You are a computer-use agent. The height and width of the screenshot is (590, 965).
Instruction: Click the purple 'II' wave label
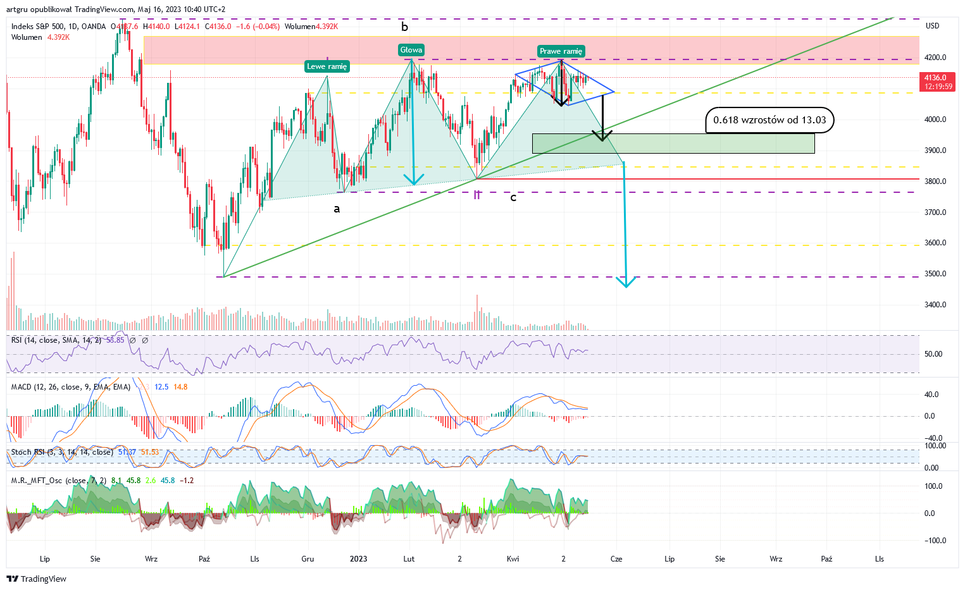(477, 196)
